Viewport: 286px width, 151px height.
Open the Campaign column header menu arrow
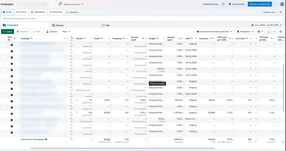(64, 38)
